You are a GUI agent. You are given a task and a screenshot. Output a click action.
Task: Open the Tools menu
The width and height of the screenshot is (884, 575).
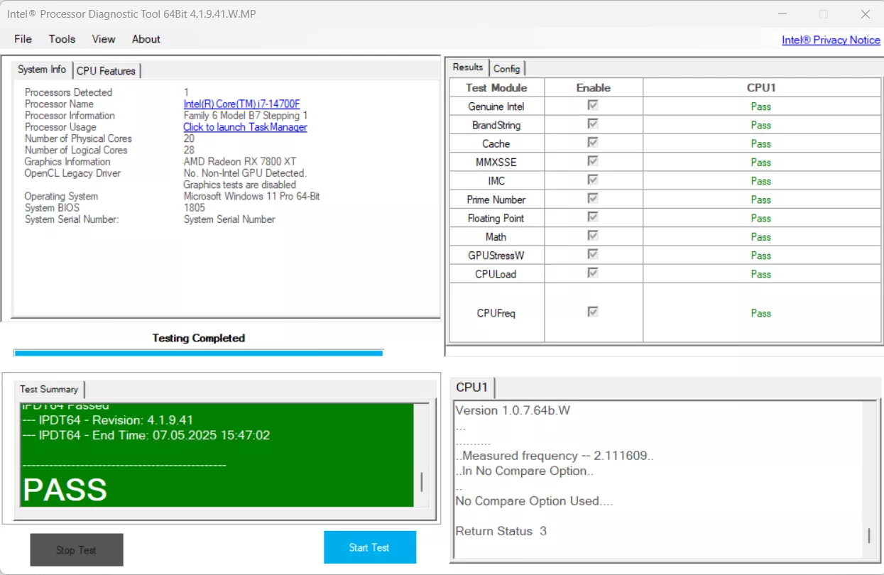pyautogui.click(x=62, y=39)
